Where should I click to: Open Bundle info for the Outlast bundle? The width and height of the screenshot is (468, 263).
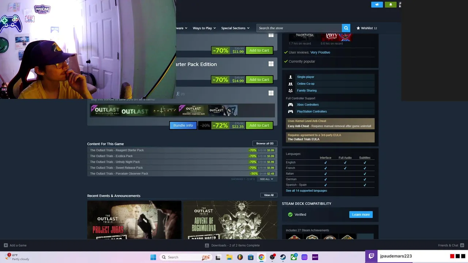(183, 125)
